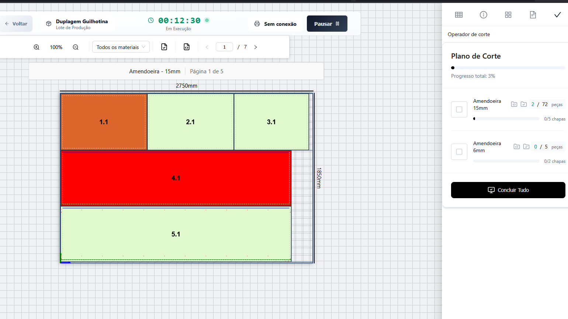Image resolution: width=568 pixels, height=319 pixels.
Task: Zoom in with the magnifier plus icon
Action: [37, 47]
